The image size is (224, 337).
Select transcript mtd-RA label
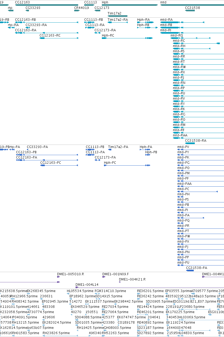[x=166, y=19]
